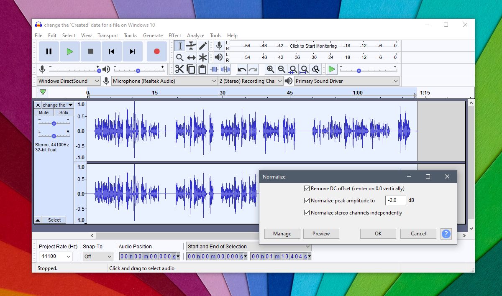Uncheck Remove DC offset option

click(x=307, y=188)
